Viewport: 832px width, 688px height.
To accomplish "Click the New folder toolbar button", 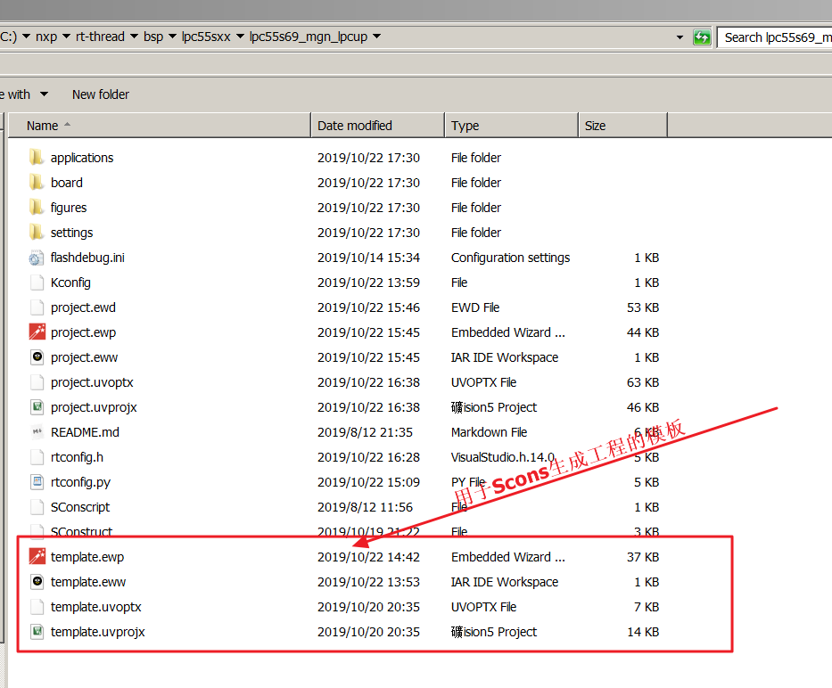I will [x=101, y=94].
